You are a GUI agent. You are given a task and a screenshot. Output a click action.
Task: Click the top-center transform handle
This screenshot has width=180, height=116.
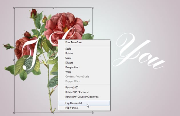point(53,8)
